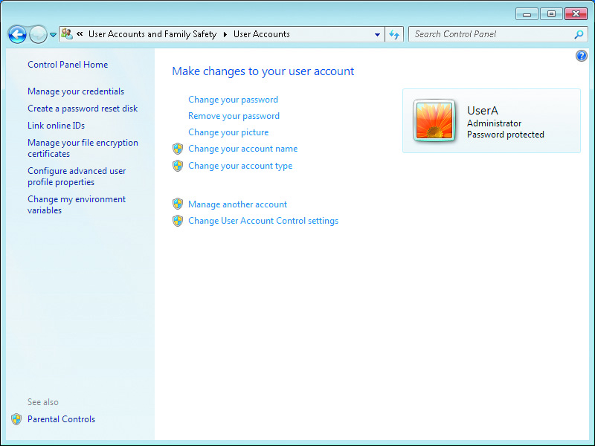Screen dimensions: 595x446
Task: Open Create a password reset disk
Action: (83, 109)
